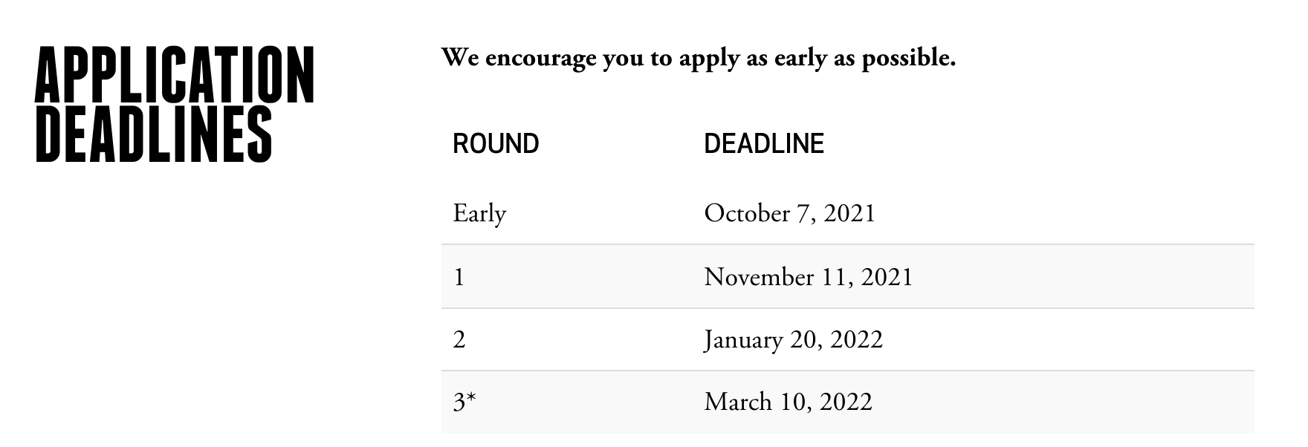The image size is (1308, 447).
Task: Select the October 7, 2021 deadline
Action: tap(789, 214)
